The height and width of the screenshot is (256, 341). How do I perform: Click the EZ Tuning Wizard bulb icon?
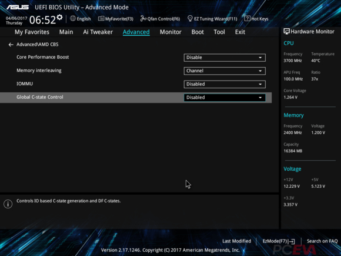[190, 19]
